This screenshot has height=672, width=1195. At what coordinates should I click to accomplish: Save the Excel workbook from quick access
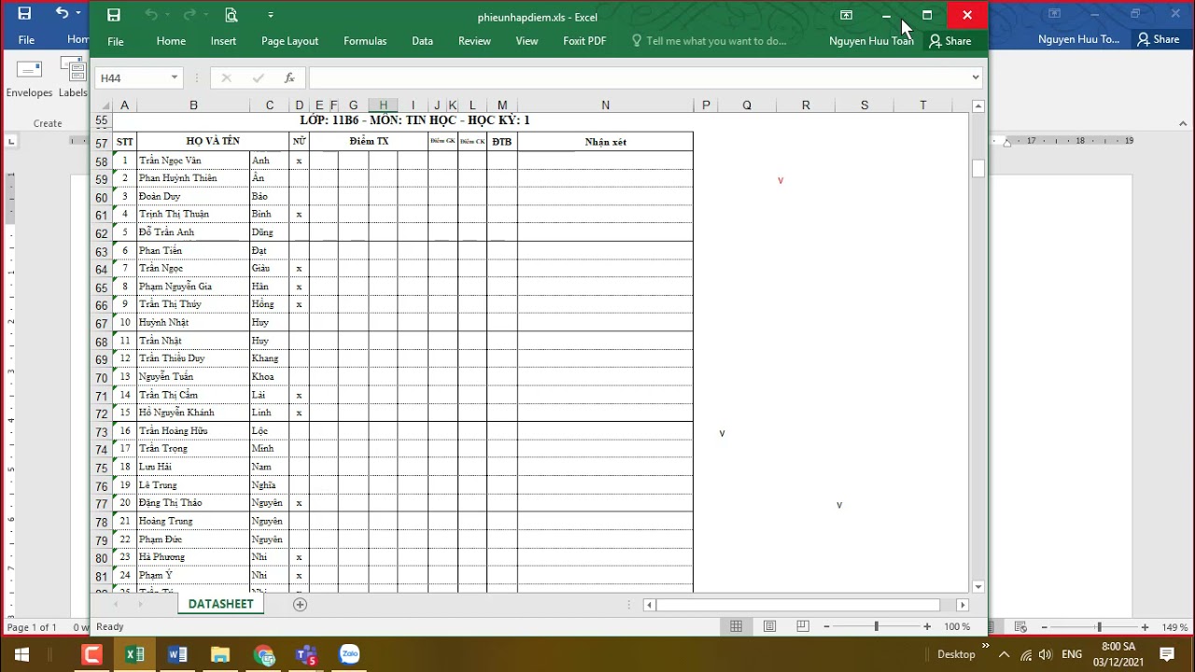(x=113, y=15)
